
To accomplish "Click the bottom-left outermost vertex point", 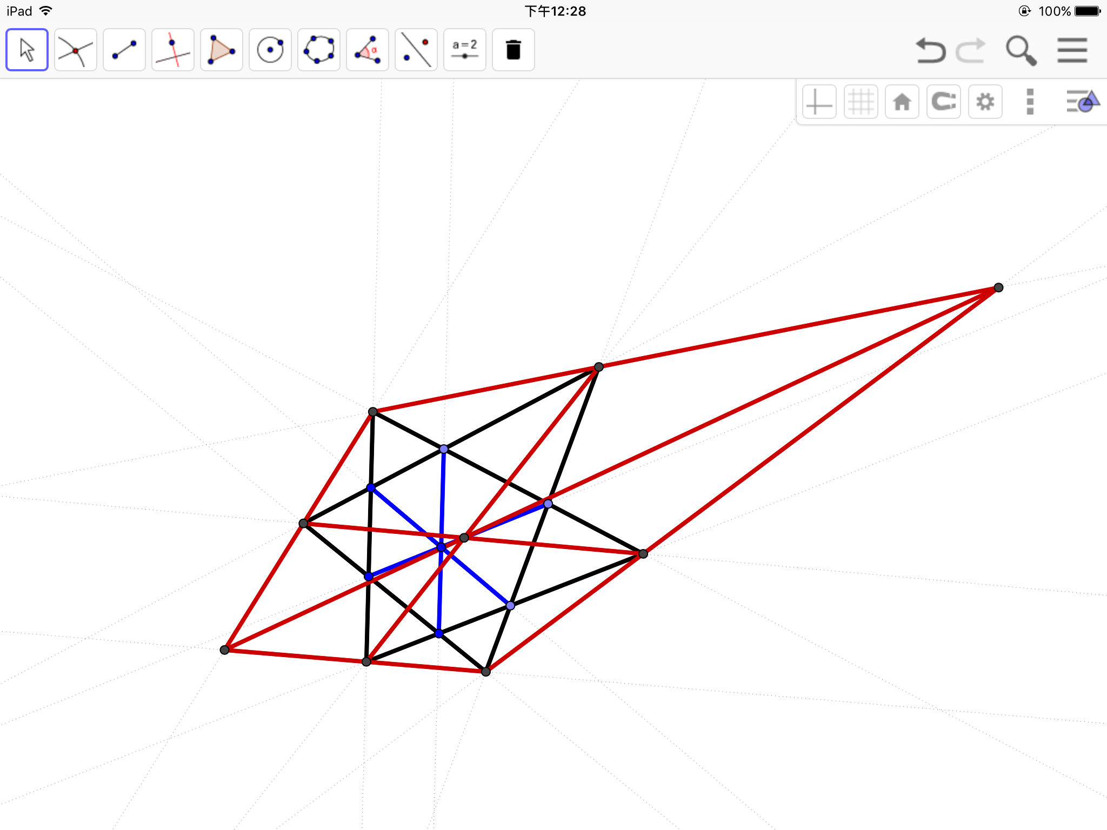I will pos(225,650).
